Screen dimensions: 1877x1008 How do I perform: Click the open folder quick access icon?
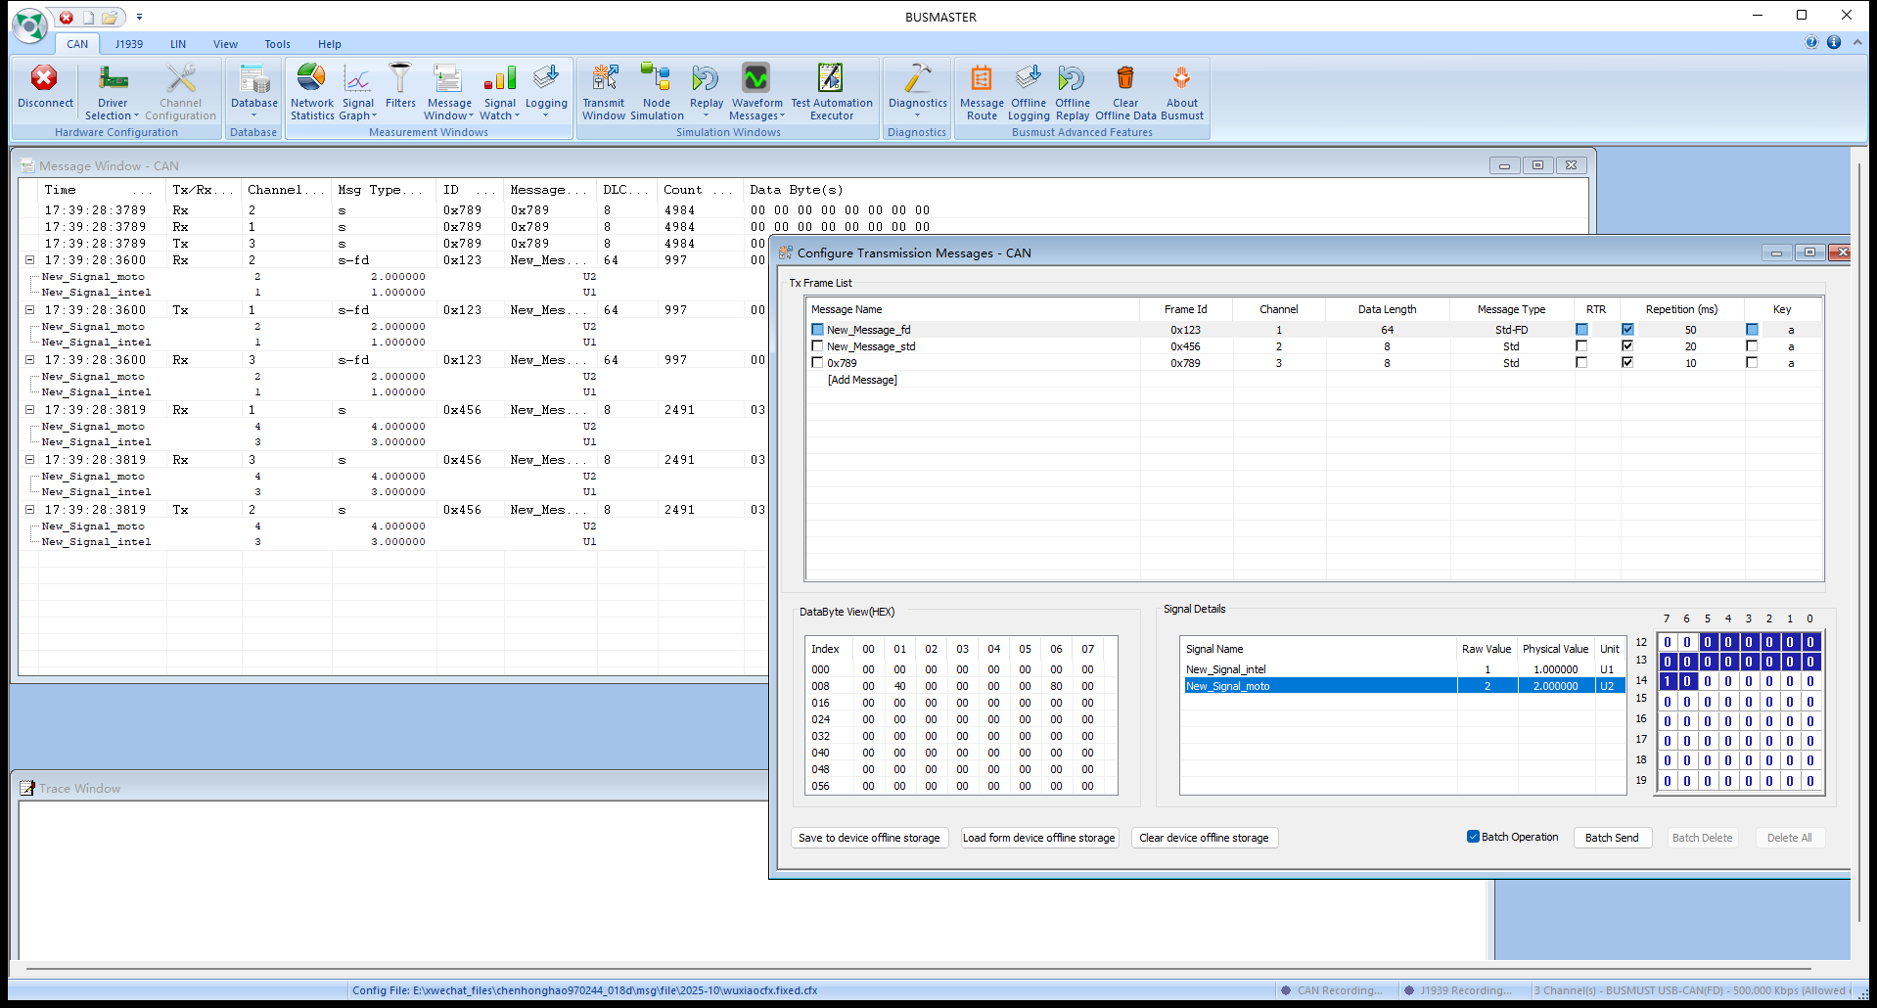coord(111,17)
